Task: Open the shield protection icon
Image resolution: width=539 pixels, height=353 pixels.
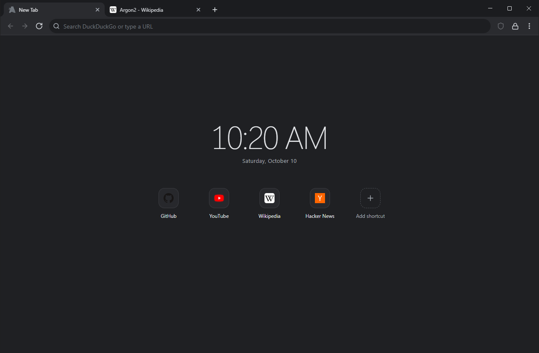Action: 501,26
